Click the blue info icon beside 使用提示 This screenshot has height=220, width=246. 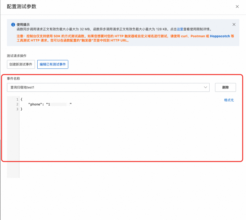point(13,25)
